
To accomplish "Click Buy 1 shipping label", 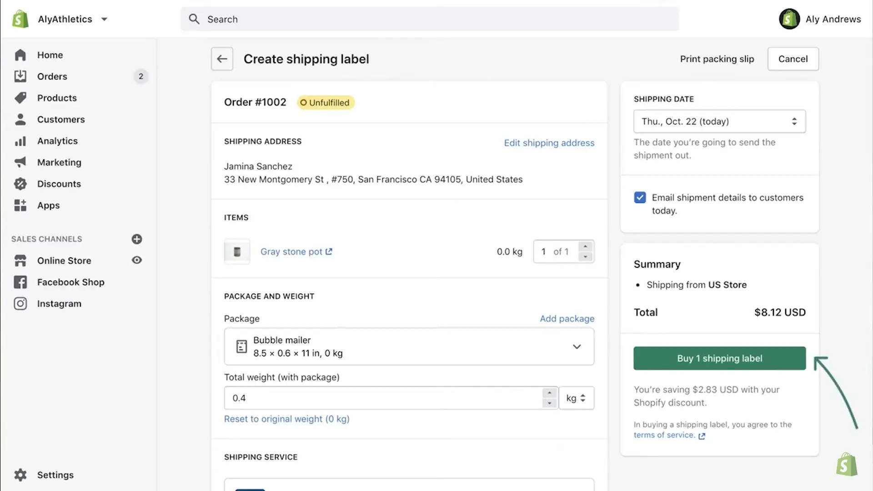I will 719,358.
